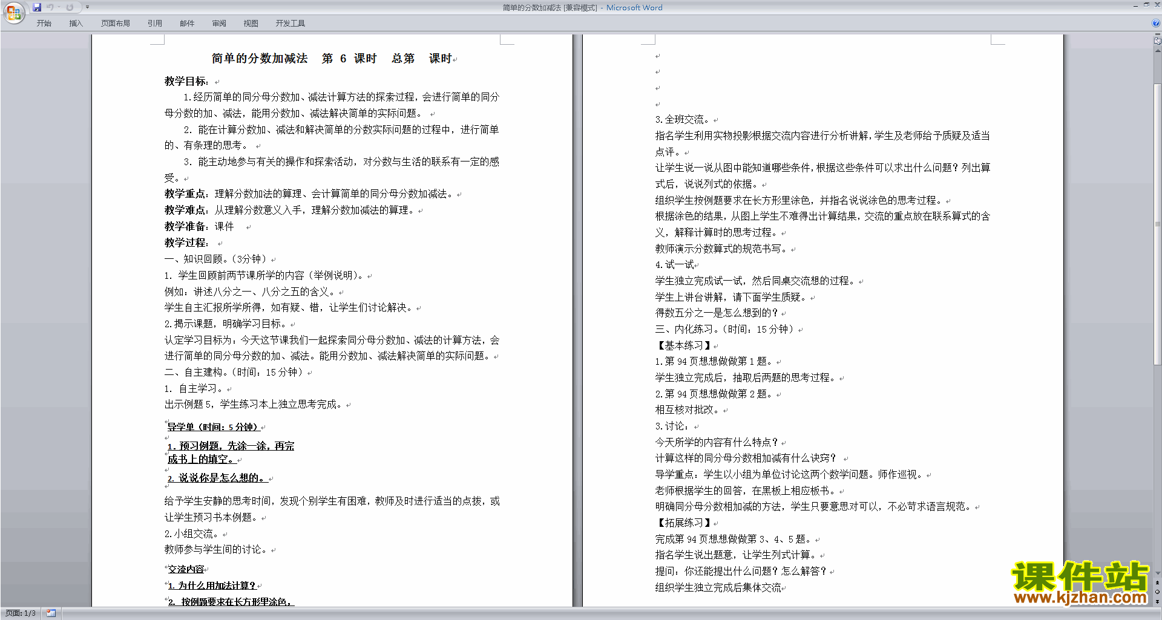Viewport: 1162px width, 620px height.
Task: Click the bracketed heading 【拓展练习】
Action: pyautogui.click(x=683, y=523)
